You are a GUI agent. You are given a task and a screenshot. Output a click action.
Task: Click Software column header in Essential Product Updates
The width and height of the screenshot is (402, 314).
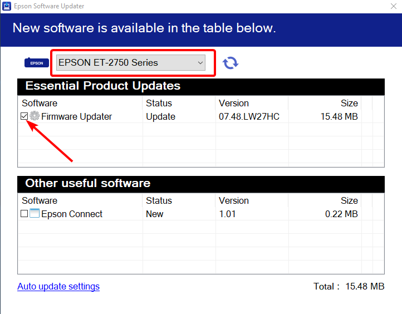coord(40,103)
